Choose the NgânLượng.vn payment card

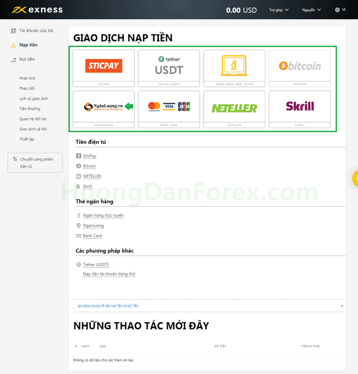pos(103,109)
